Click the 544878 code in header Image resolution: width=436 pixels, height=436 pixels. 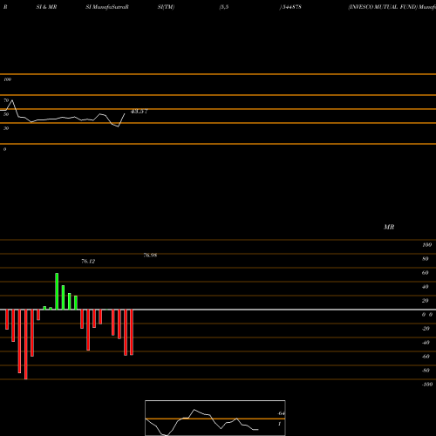tap(291, 7)
